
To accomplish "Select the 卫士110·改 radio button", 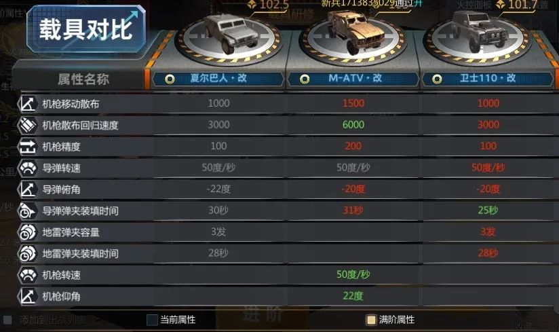I will 437,79.
